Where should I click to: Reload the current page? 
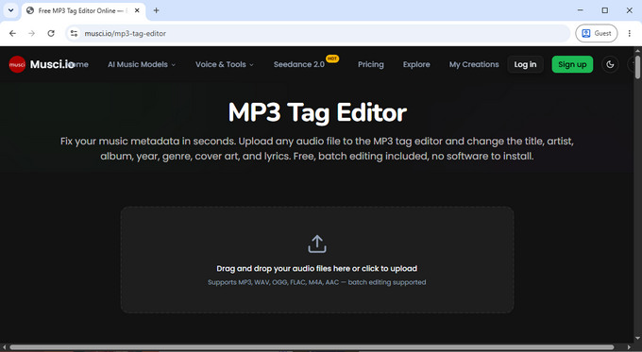click(x=51, y=34)
